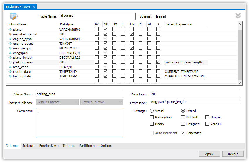Click the diamond icon next to wingspan
This screenshot has width=249, height=162.
(10, 53)
